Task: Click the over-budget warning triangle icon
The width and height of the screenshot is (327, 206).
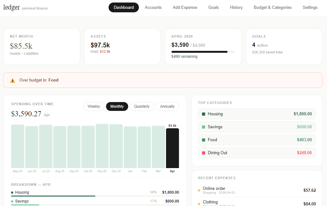Action: (13, 80)
